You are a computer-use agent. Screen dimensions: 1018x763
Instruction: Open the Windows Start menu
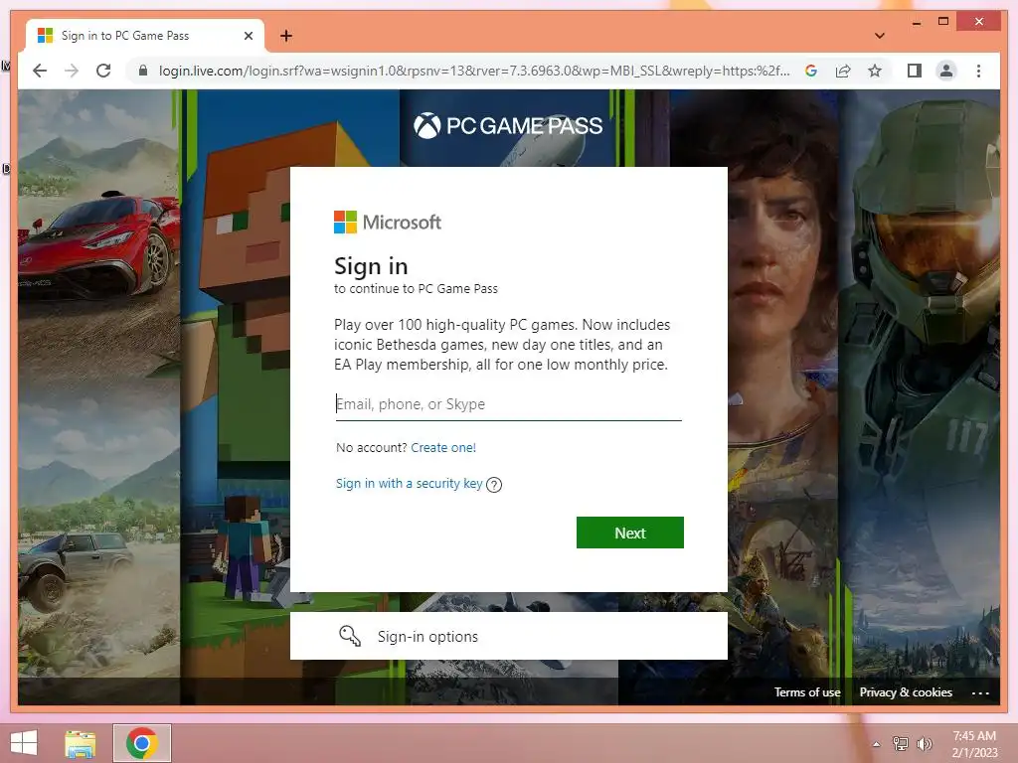(x=24, y=743)
